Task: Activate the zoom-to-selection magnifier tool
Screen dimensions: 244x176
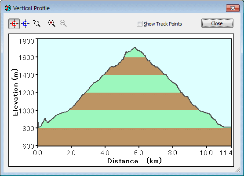Action: (37, 23)
